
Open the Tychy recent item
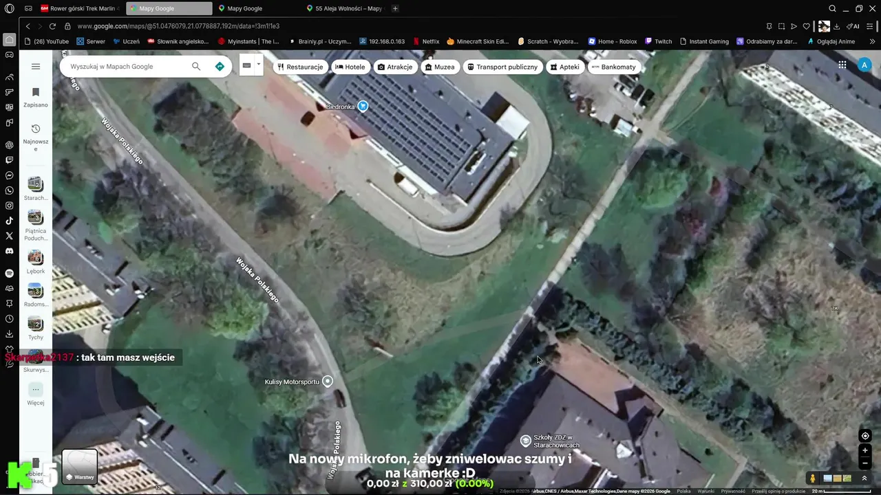36,328
